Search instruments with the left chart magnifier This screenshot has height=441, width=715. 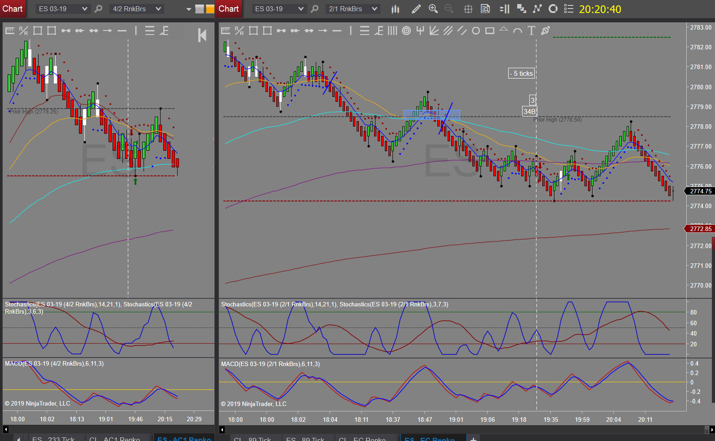coord(98,9)
